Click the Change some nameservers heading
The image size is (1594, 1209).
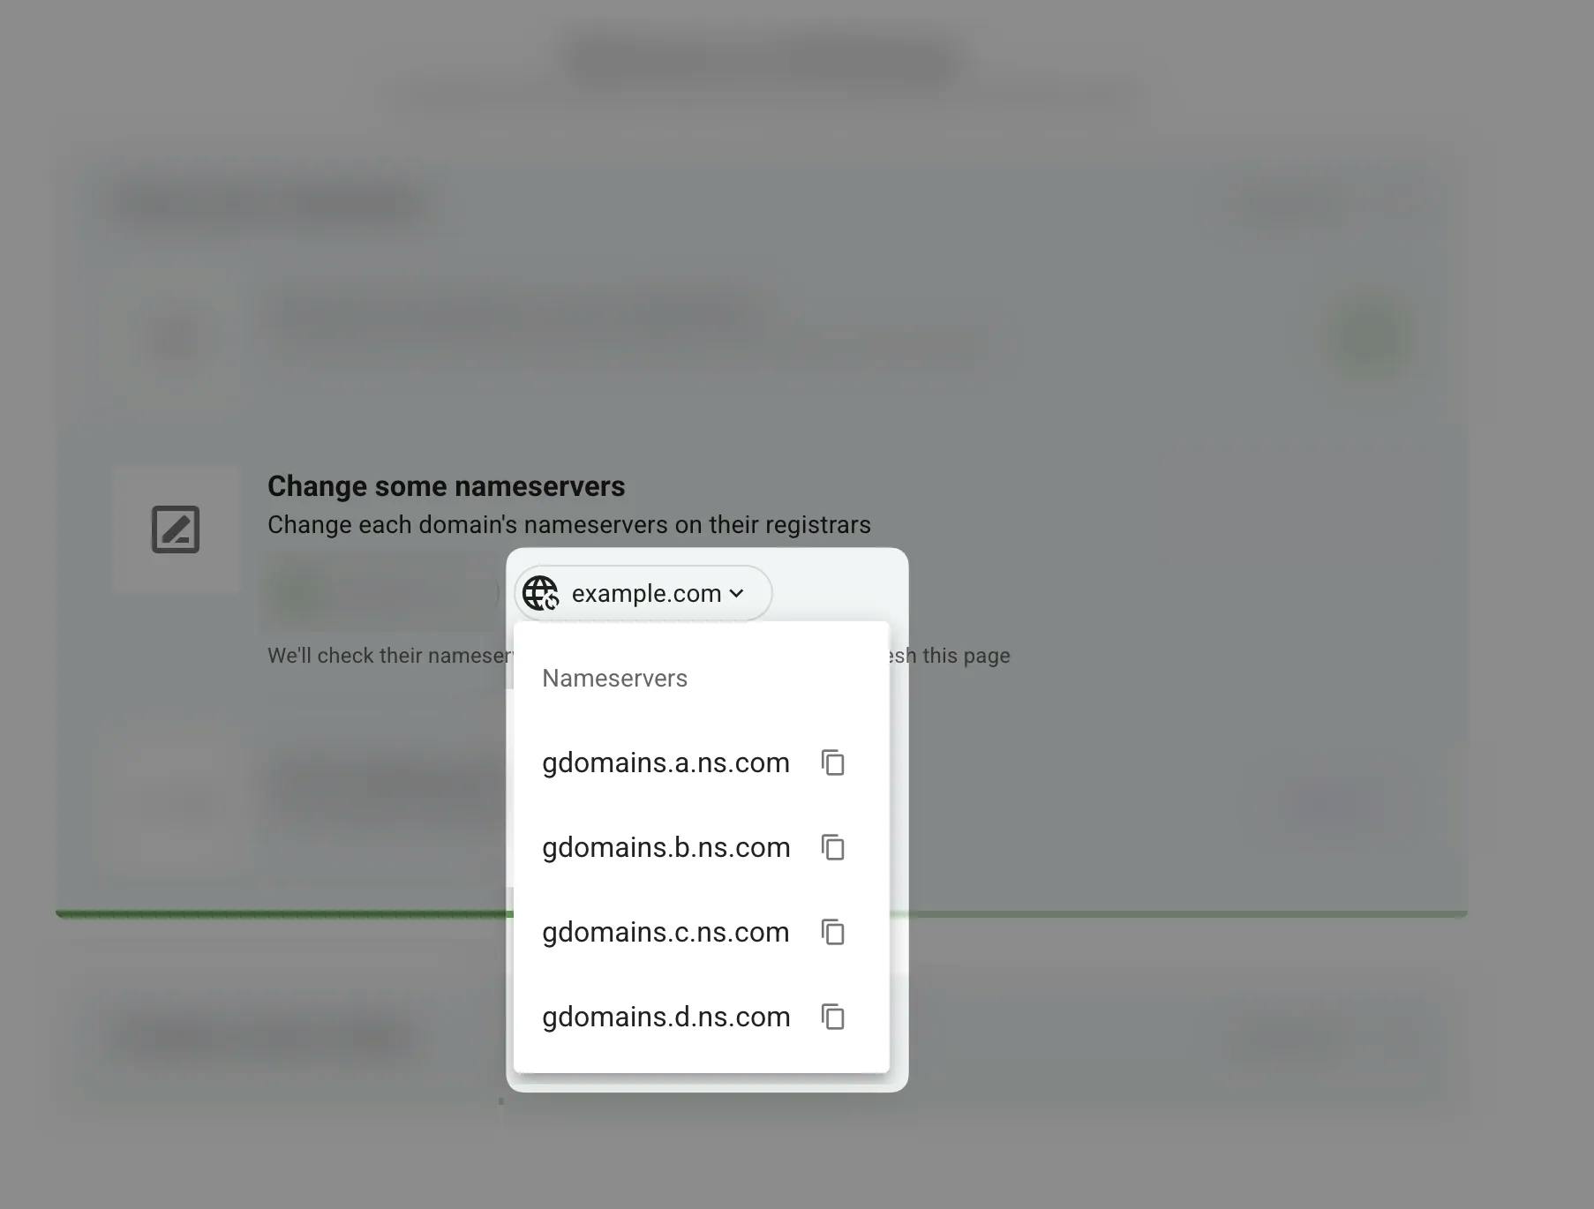pos(447,486)
